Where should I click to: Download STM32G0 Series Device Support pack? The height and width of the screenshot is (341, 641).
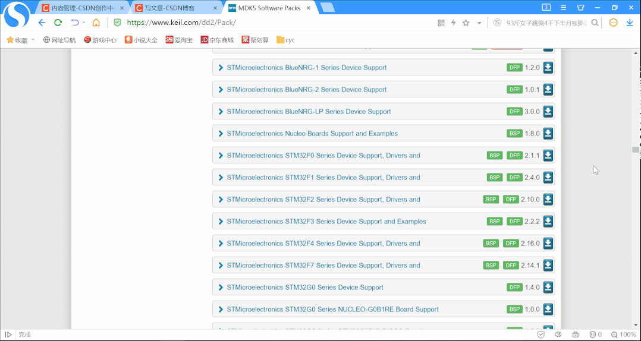pyautogui.click(x=548, y=288)
